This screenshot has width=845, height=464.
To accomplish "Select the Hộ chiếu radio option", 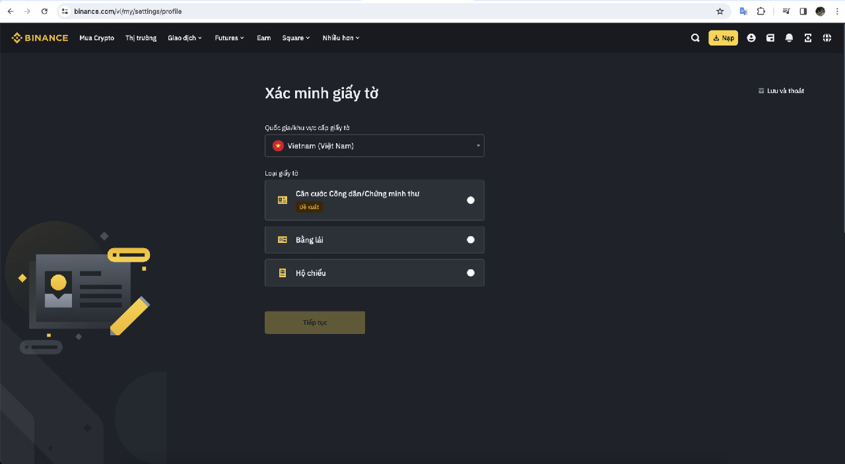I will pyautogui.click(x=470, y=273).
